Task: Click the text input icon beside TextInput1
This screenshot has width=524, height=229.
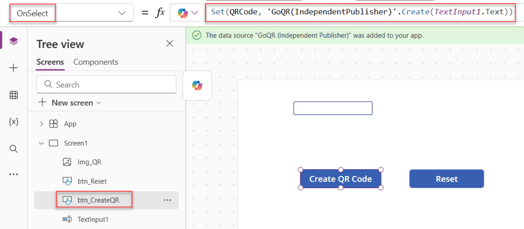Action: click(67, 219)
